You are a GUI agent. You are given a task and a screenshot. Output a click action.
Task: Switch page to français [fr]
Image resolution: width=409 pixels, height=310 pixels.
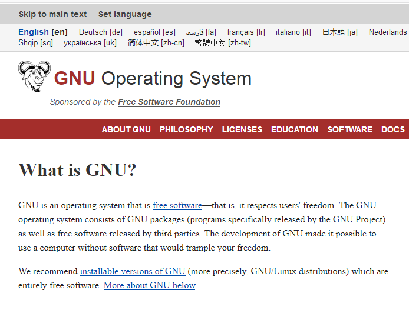point(246,32)
